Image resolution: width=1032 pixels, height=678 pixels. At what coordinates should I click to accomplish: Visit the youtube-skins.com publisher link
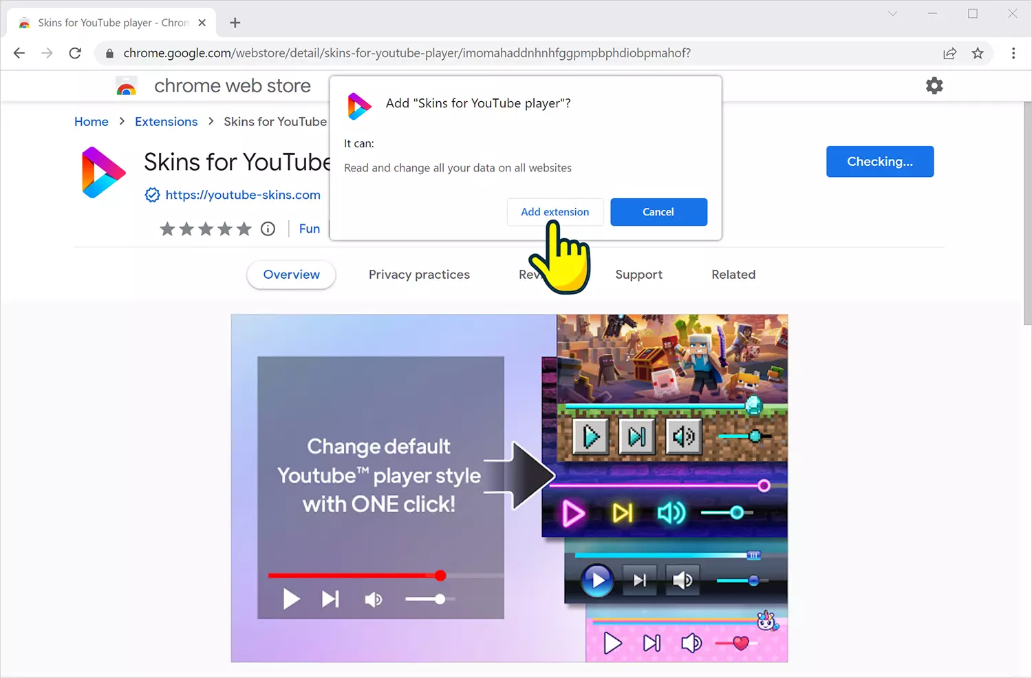tap(243, 195)
